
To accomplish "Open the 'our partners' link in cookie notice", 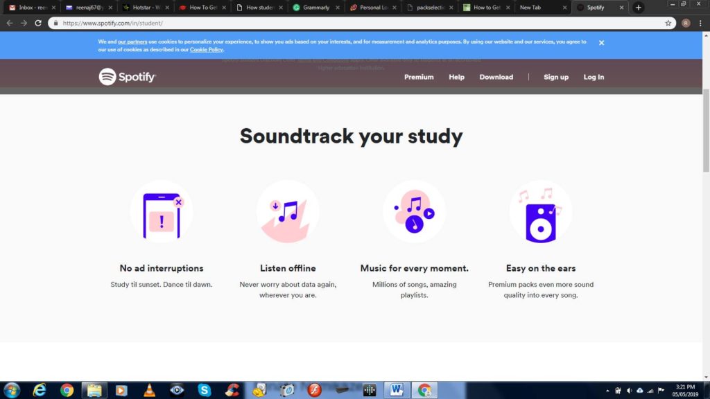I will pos(132,42).
